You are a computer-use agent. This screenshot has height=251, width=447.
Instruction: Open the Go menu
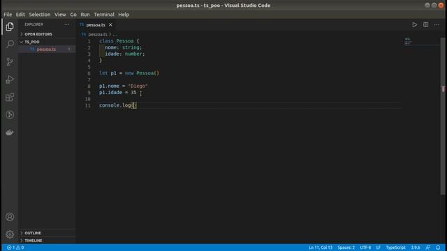point(73,14)
